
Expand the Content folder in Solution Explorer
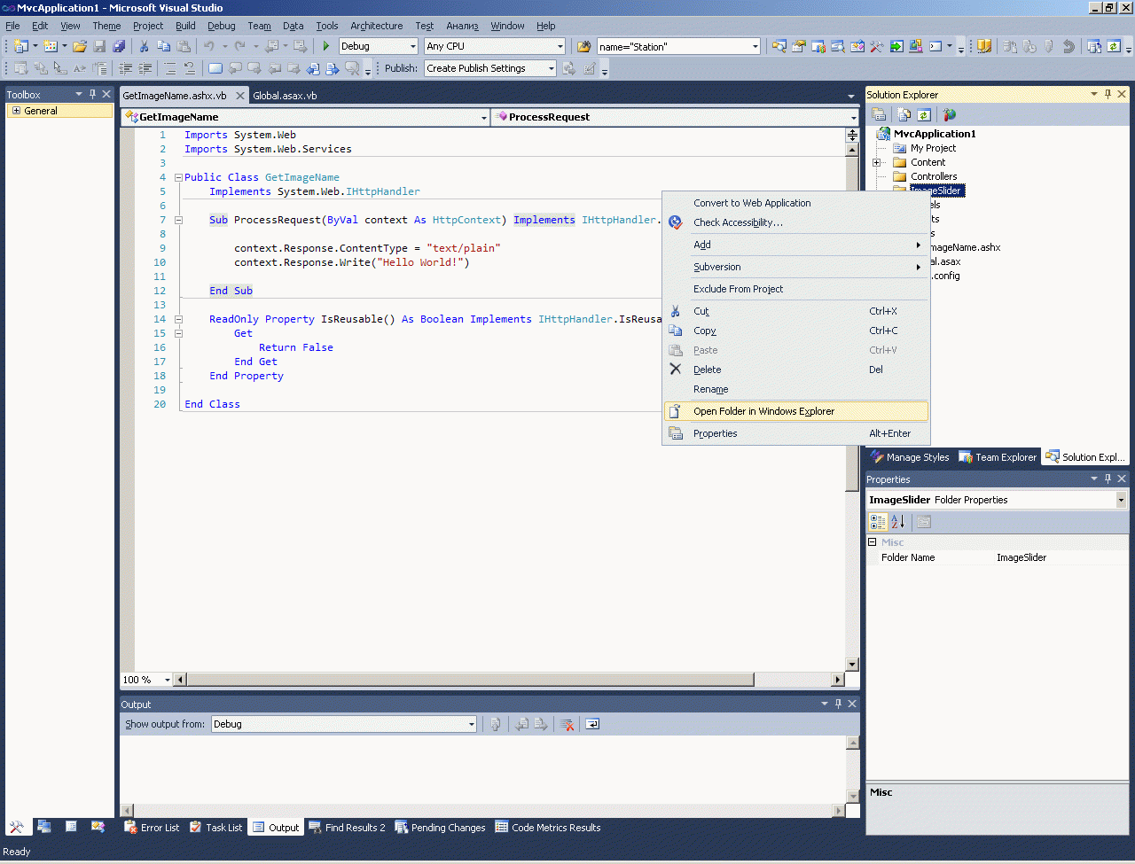pyautogui.click(x=876, y=162)
